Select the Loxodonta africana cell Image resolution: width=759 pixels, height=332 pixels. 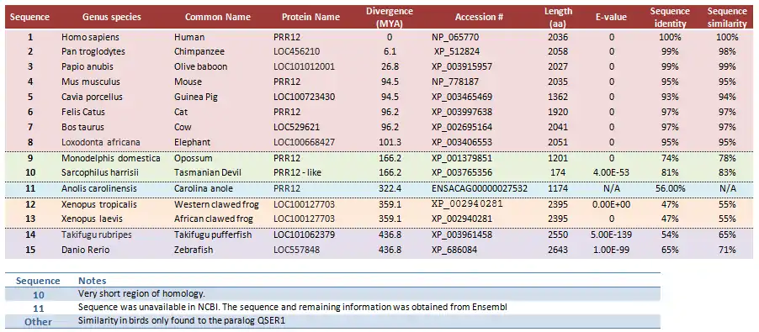tap(101, 142)
